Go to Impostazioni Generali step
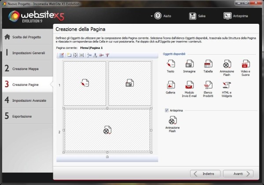The image size is (264, 185). coord(26,52)
